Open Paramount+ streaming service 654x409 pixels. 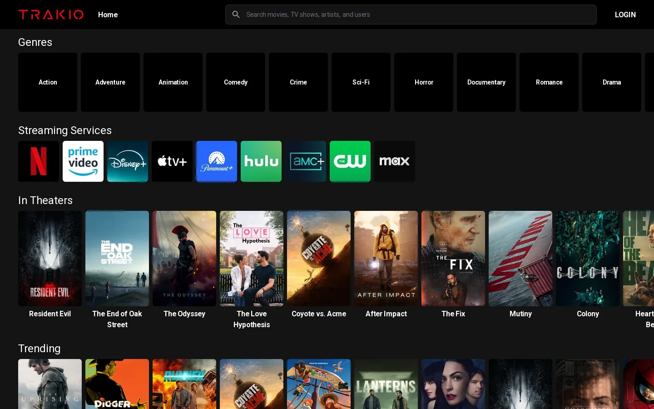(217, 161)
